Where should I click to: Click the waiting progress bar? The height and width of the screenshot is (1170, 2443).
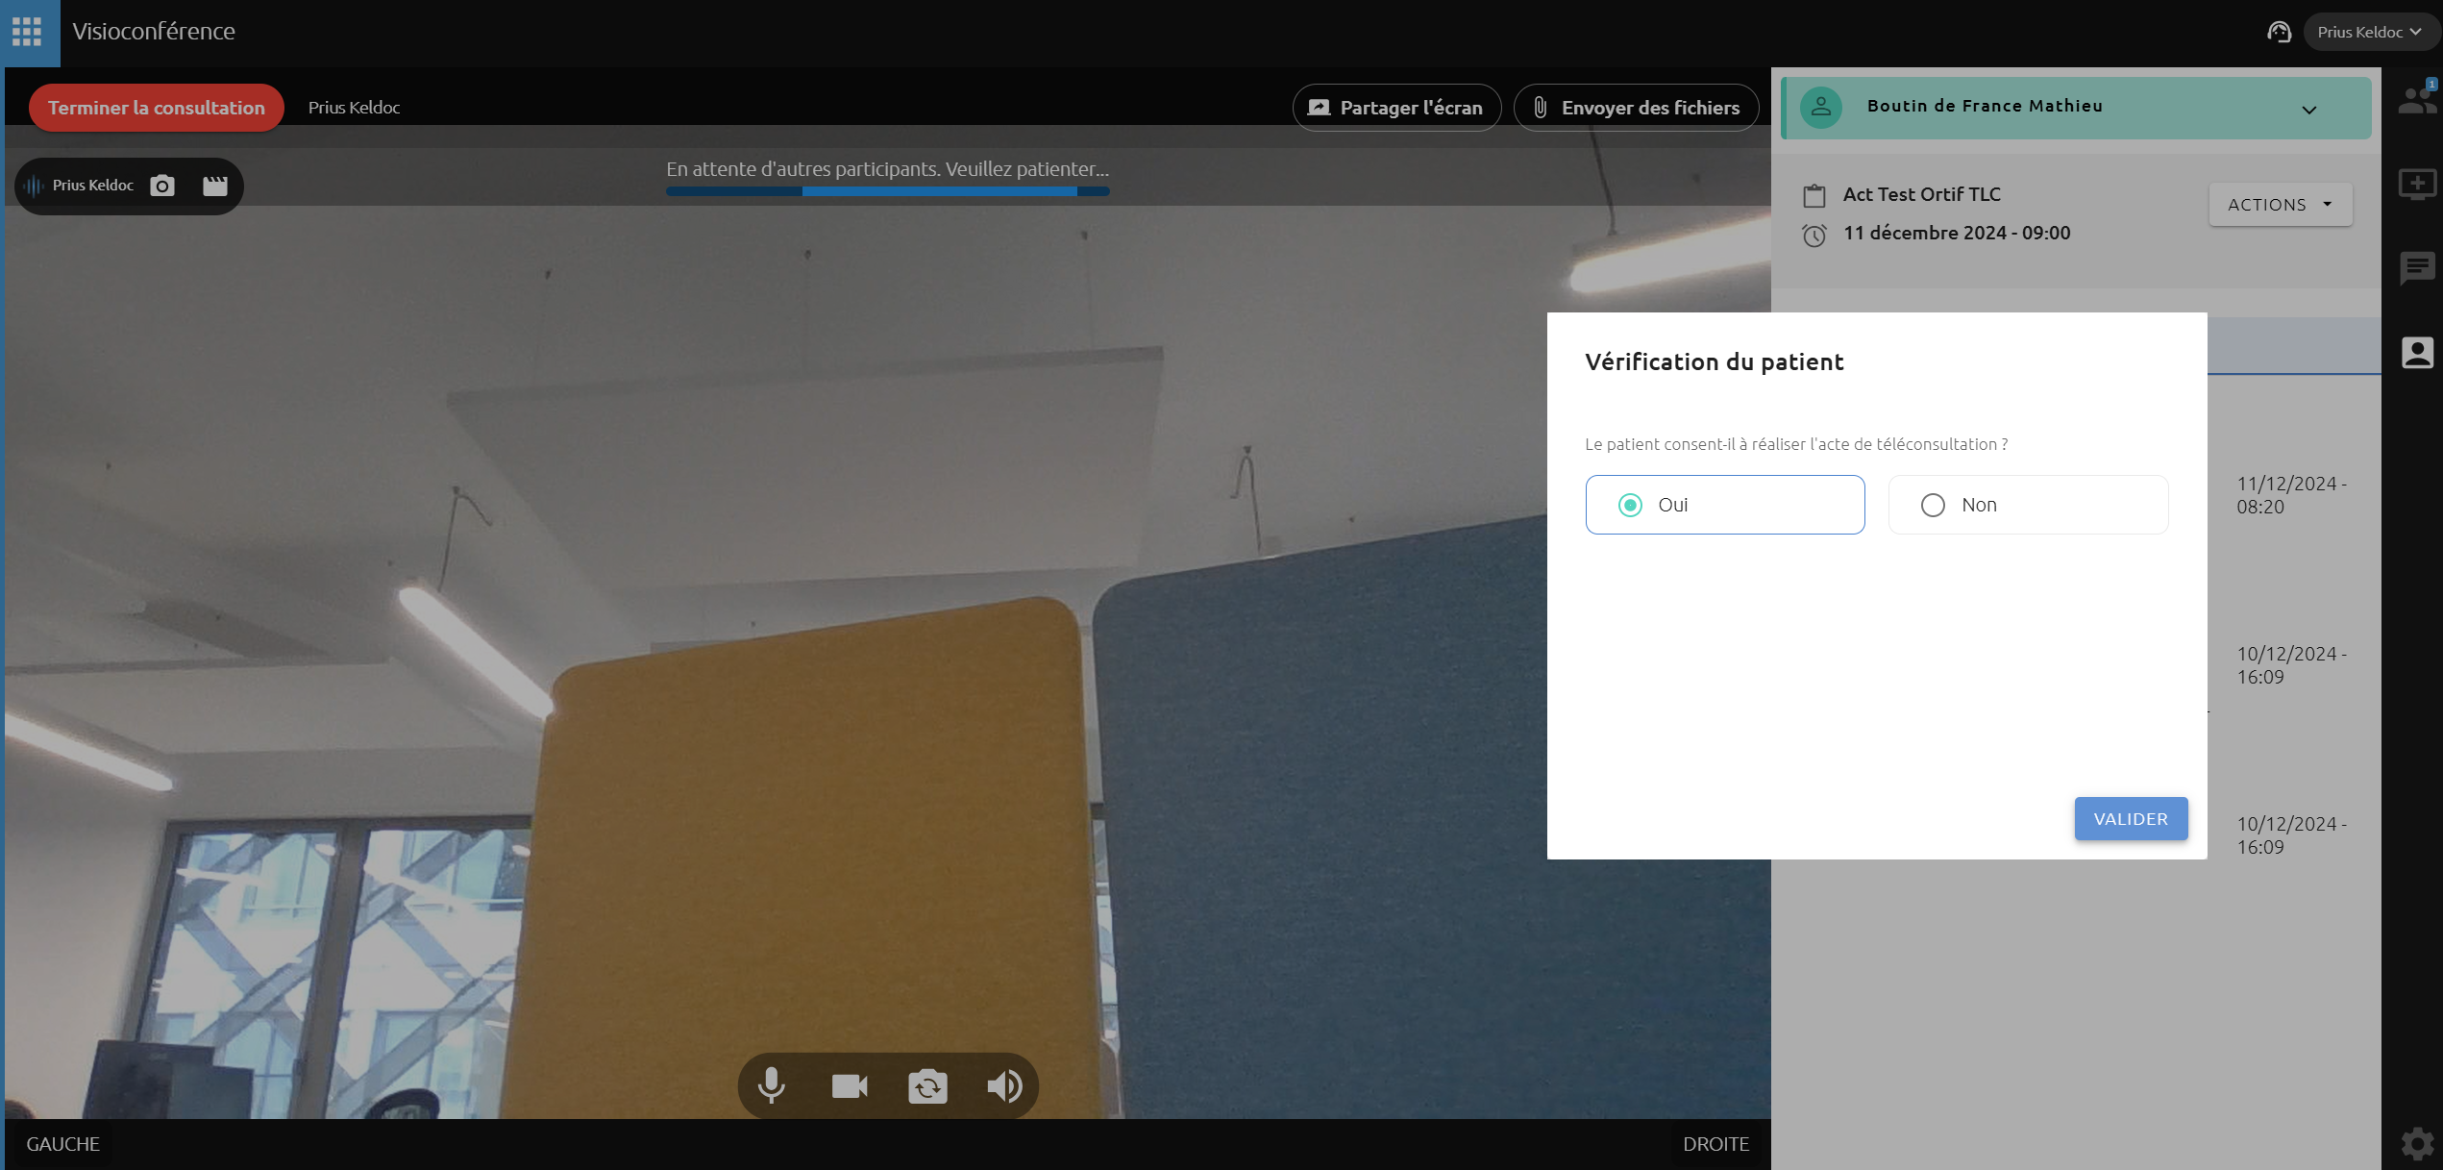click(887, 191)
